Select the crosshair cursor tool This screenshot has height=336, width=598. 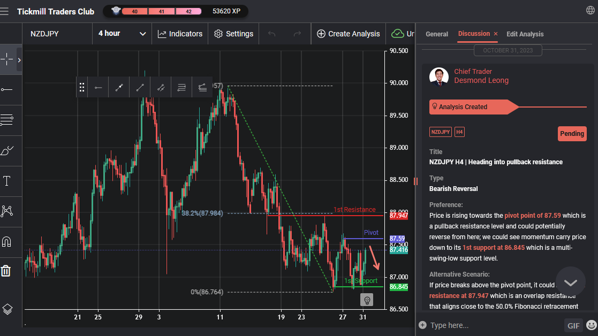click(7, 59)
